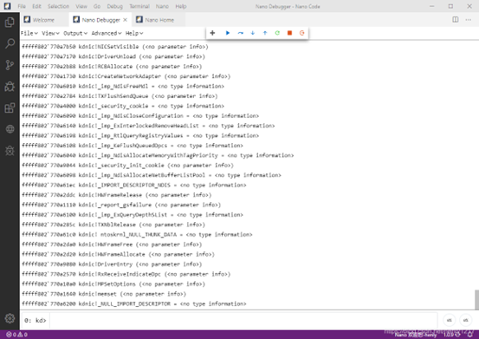This screenshot has height=339, width=479.
Task: Click the vertical scrollbar thumb
Action: pos(476,300)
